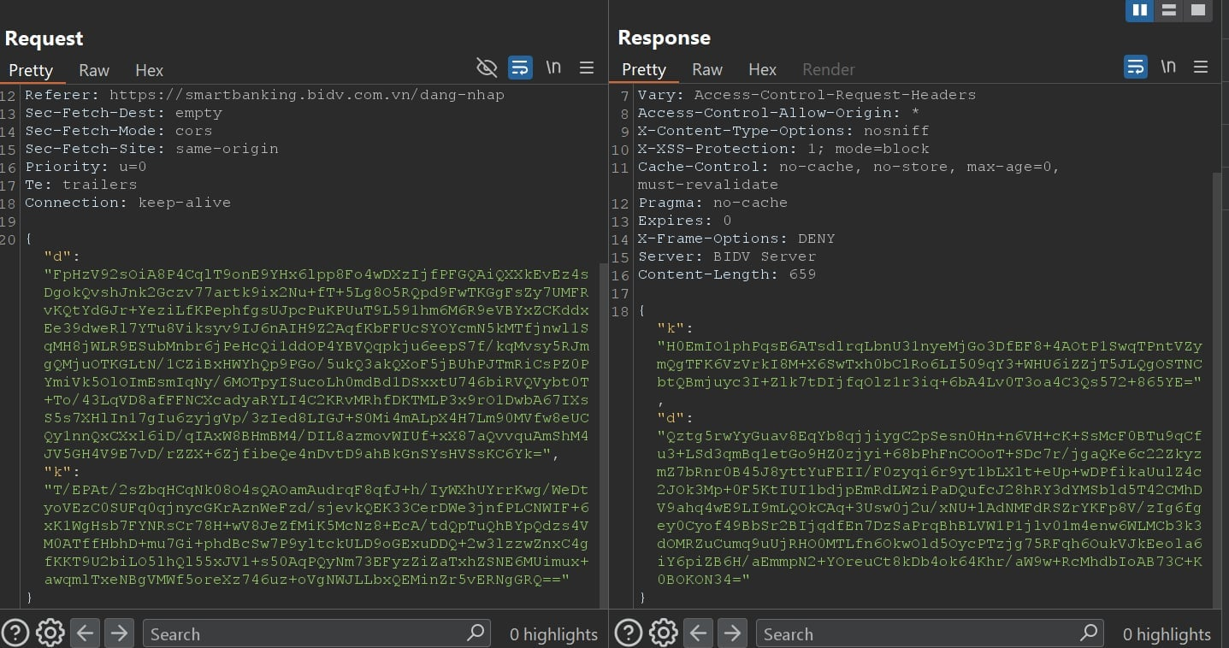Click Response help question mark icon

(629, 633)
